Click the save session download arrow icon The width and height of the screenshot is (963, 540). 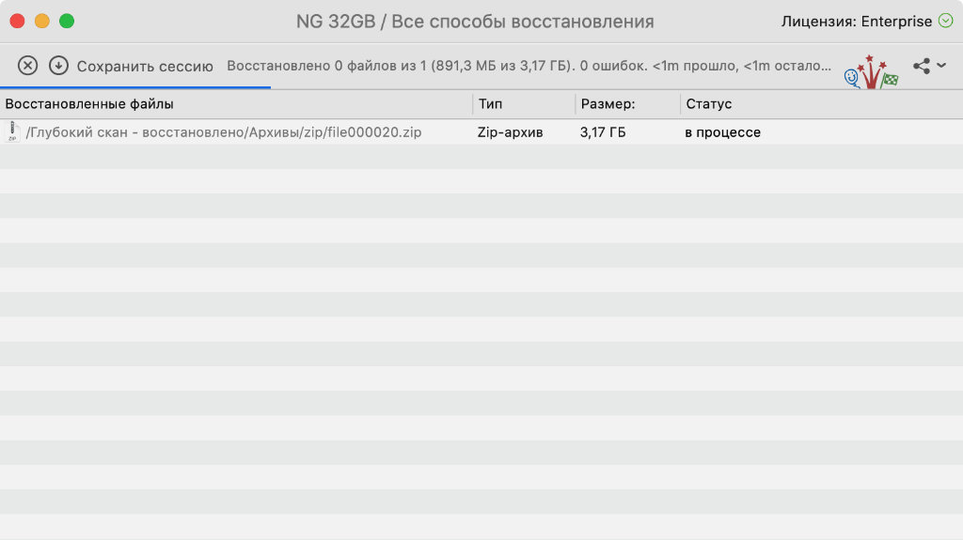58,66
